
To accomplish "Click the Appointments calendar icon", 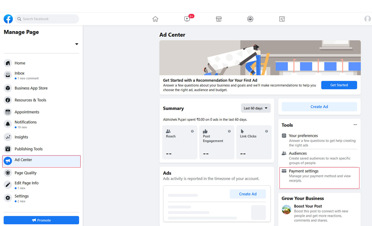I will [8, 112].
